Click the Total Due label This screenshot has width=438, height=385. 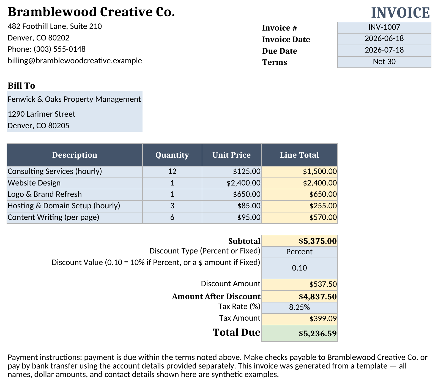click(x=237, y=332)
